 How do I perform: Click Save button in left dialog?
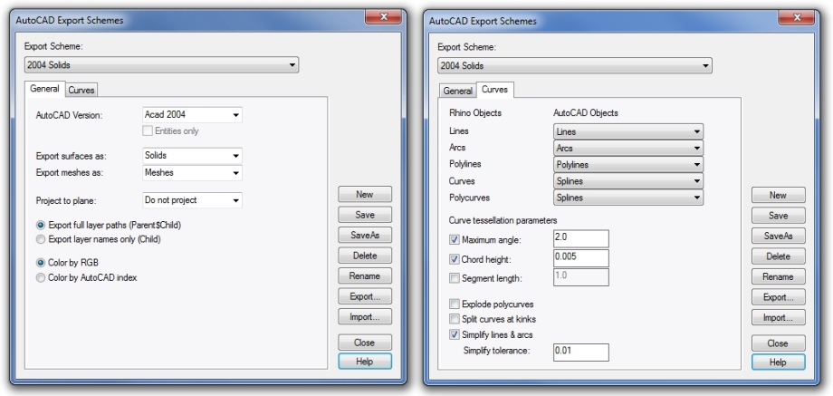365,215
